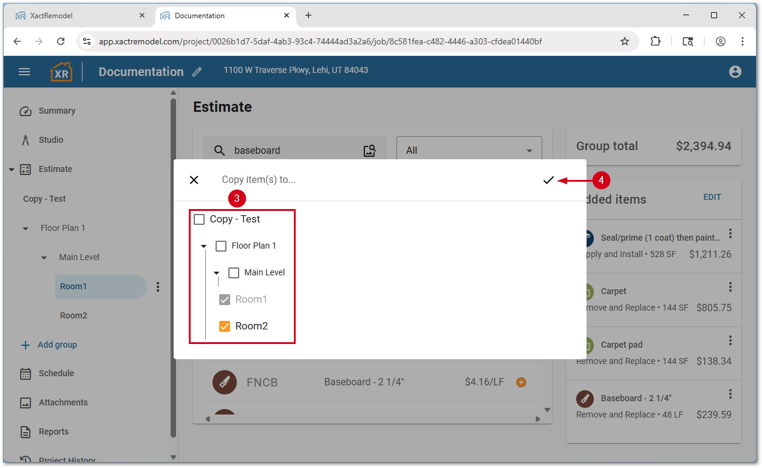
Task: Click the image search icon in search bar
Action: 369,150
